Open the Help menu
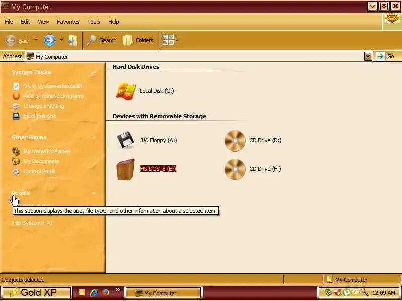Image resolution: width=402 pixels, height=301 pixels. [114, 22]
